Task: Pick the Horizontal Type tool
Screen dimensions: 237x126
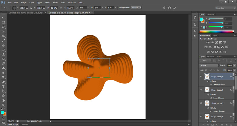Action: point(3,87)
